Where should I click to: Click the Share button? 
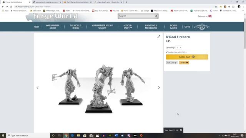tap(184, 62)
